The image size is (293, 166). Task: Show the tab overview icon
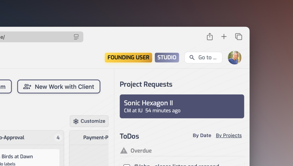point(238,37)
